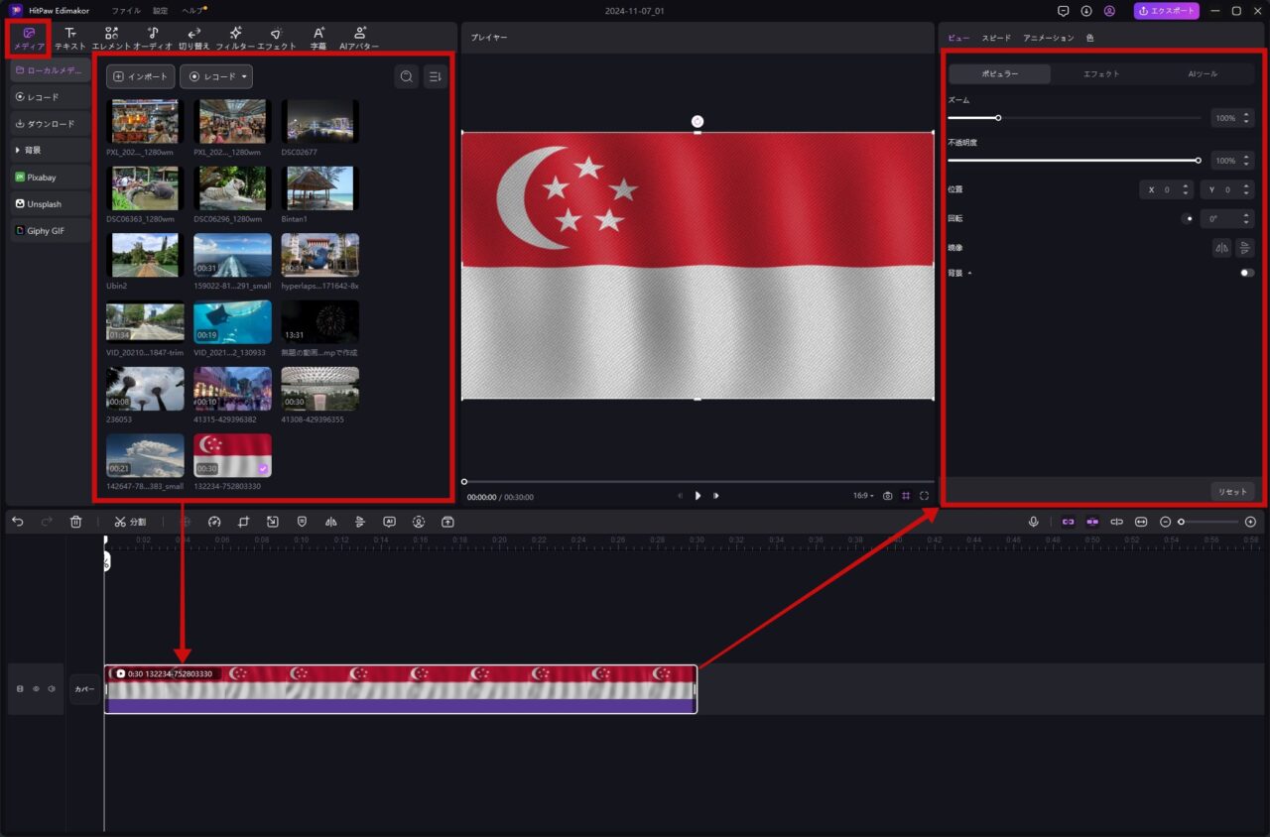Collapse the 背景 section arrow in properties

(969, 273)
